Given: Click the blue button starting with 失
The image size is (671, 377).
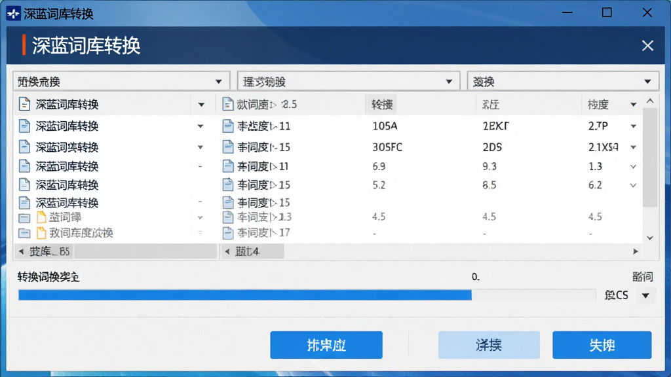Looking at the screenshot, I should click(602, 345).
